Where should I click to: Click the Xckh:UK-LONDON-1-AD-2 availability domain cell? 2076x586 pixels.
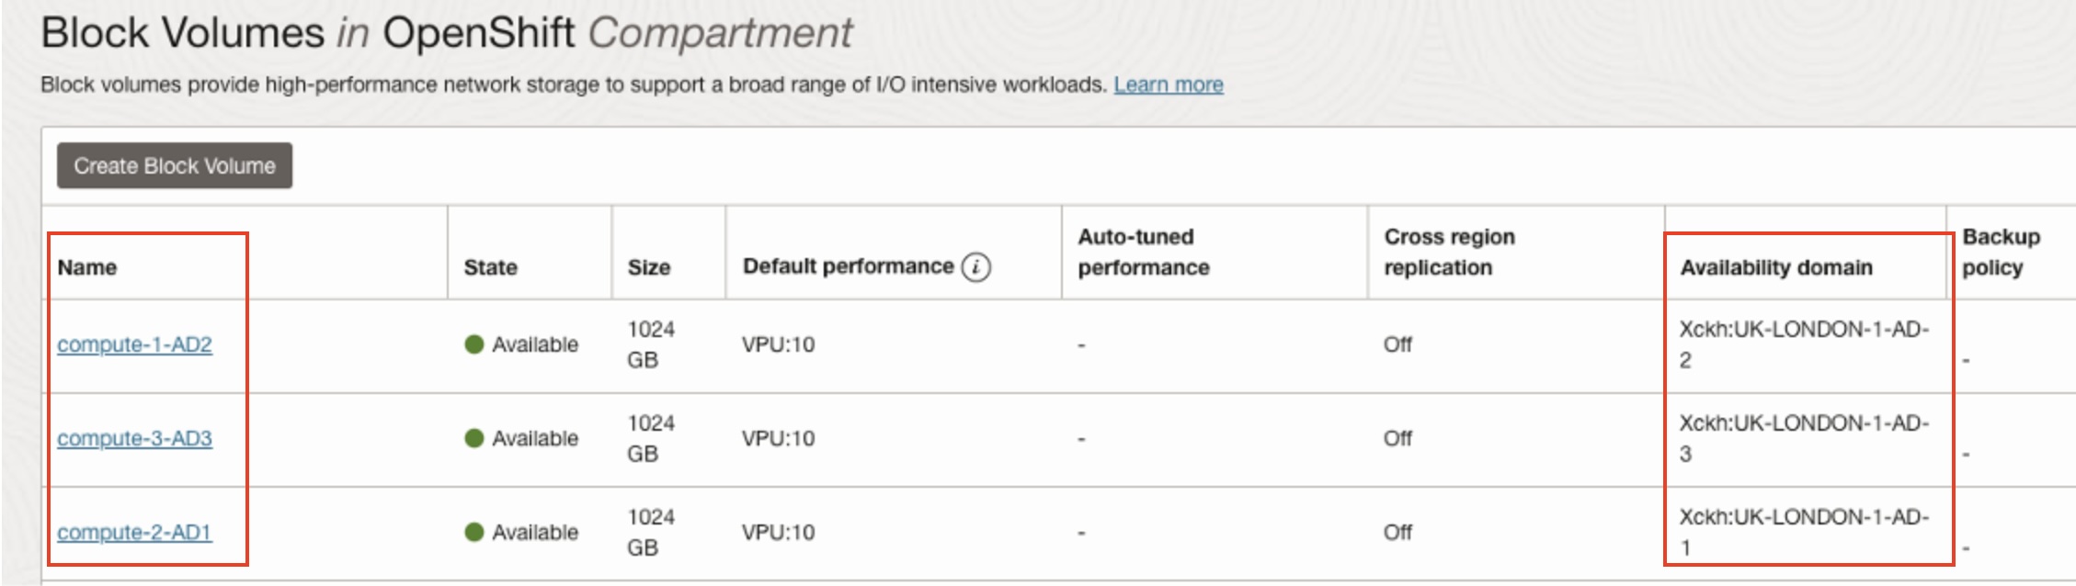point(1804,344)
